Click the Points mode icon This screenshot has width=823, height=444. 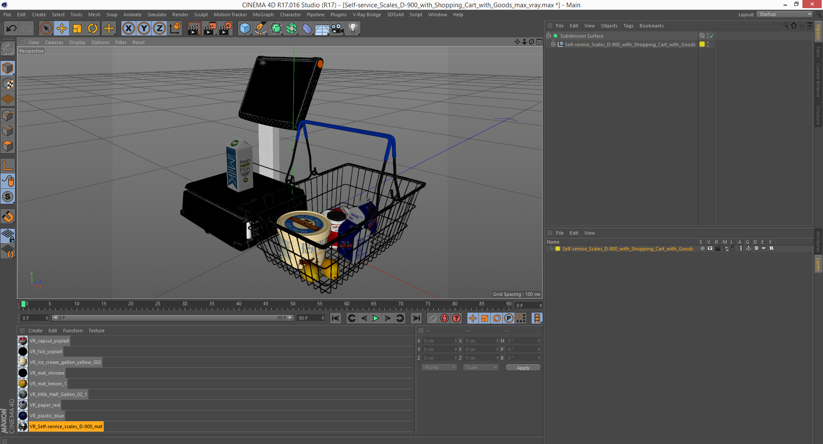tap(8, 115)
